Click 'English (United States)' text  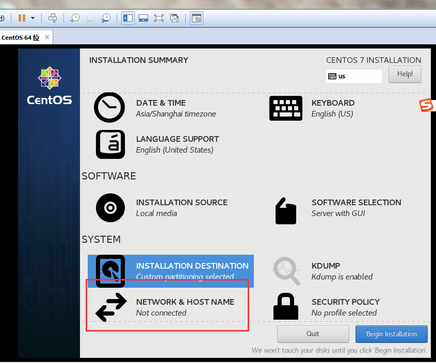point(174,150)
